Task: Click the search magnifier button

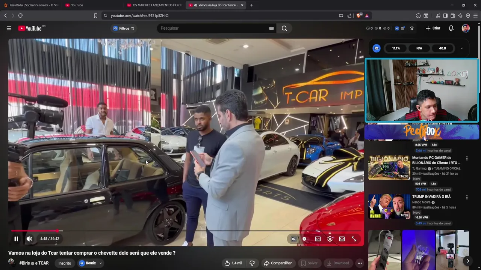Action: coord(284,28)
